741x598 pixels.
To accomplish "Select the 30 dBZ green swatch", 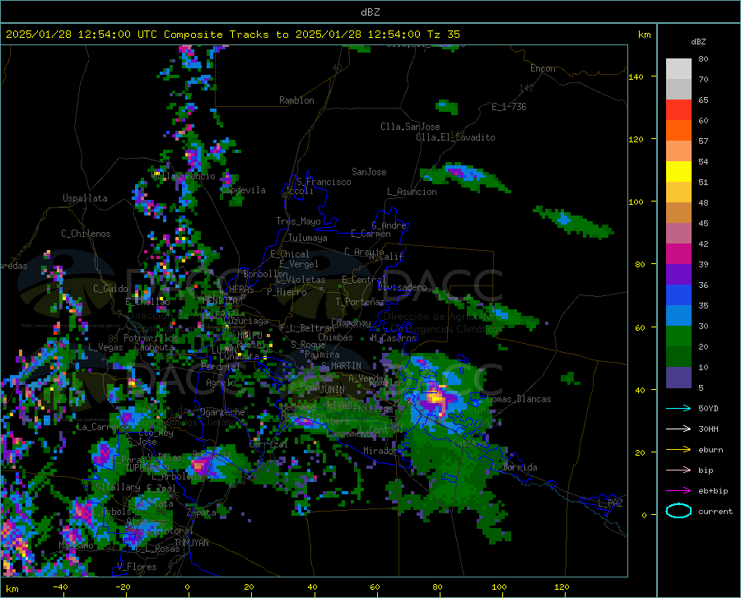I will pos(678,336).
